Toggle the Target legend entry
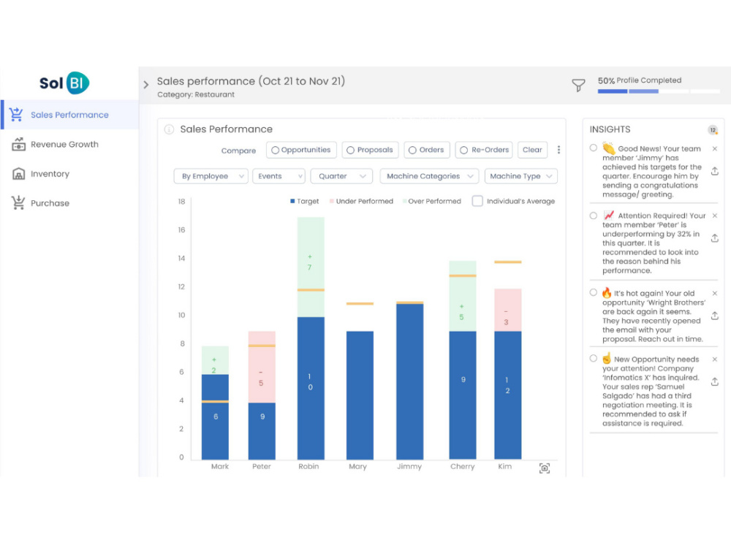 (x=304, y=202)
